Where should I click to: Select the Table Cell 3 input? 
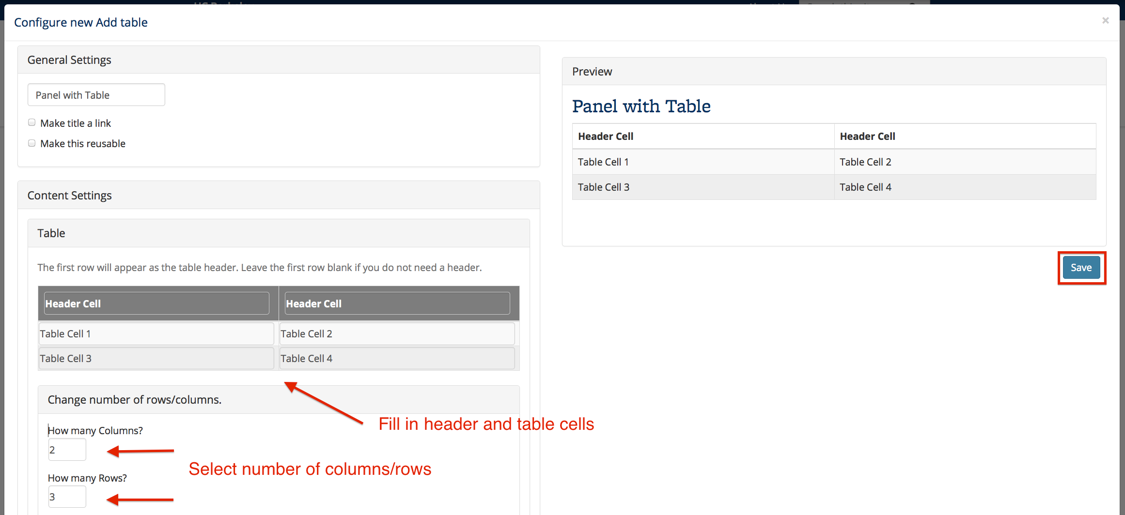(x=156, y=358)
